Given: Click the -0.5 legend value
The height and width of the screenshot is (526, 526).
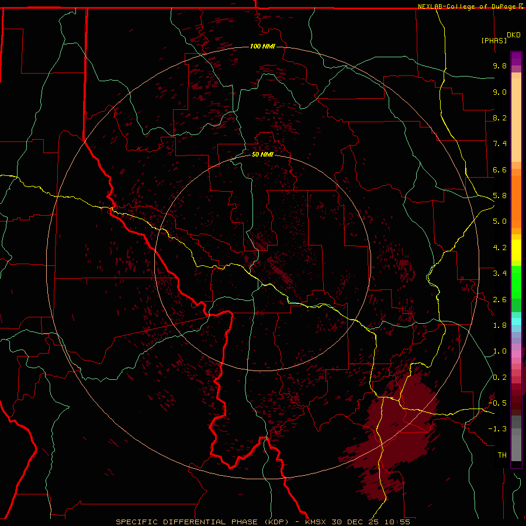Looking at the screenshot, I should [497, 403].
